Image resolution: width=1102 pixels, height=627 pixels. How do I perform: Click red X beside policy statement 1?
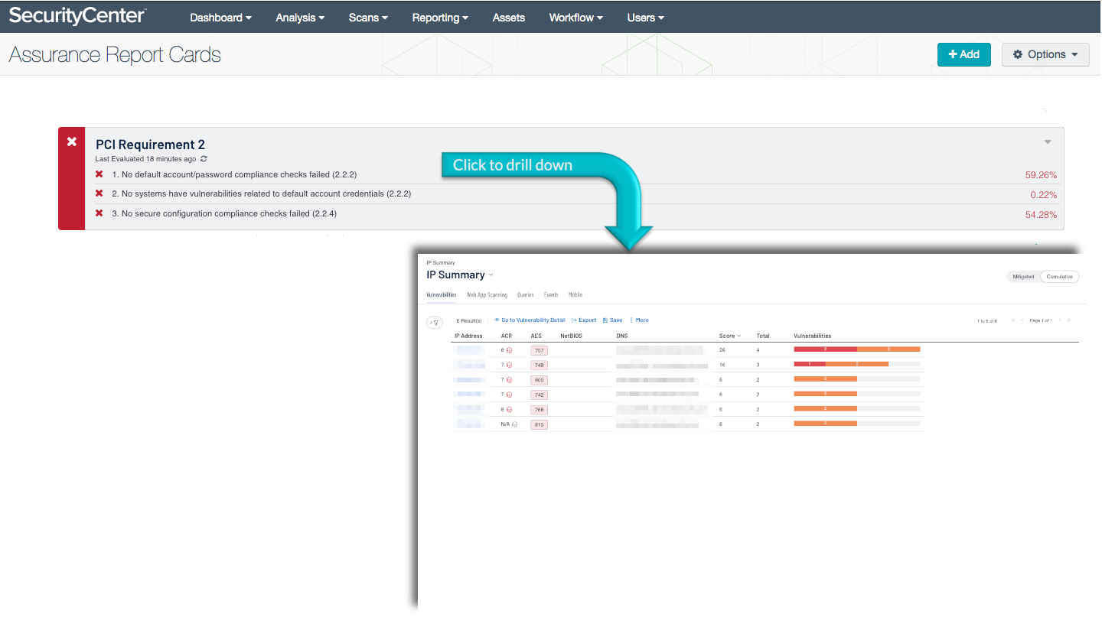tap(99, 174)
